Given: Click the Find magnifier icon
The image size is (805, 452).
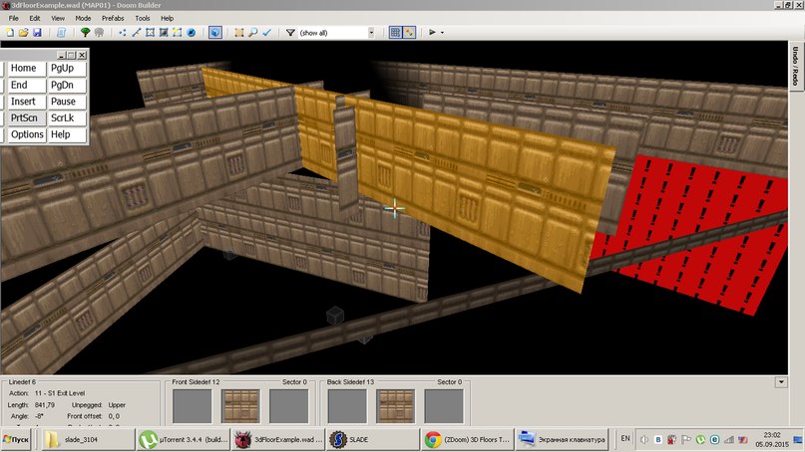Looking at the screenshot, I should click(253, 32).
